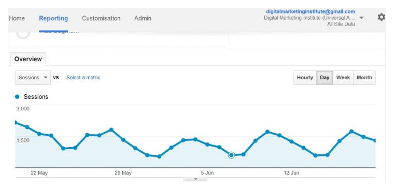Select the Day view button

point(325,78)
